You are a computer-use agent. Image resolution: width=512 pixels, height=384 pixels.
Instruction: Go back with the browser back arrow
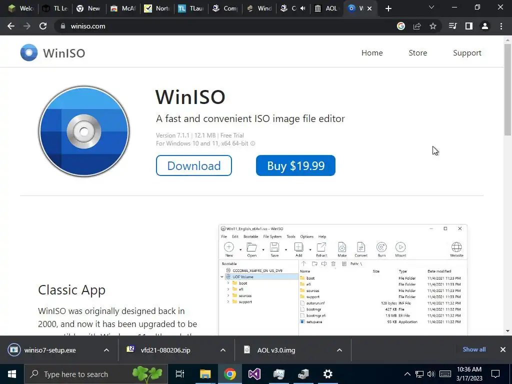click(x=11, y=26)
